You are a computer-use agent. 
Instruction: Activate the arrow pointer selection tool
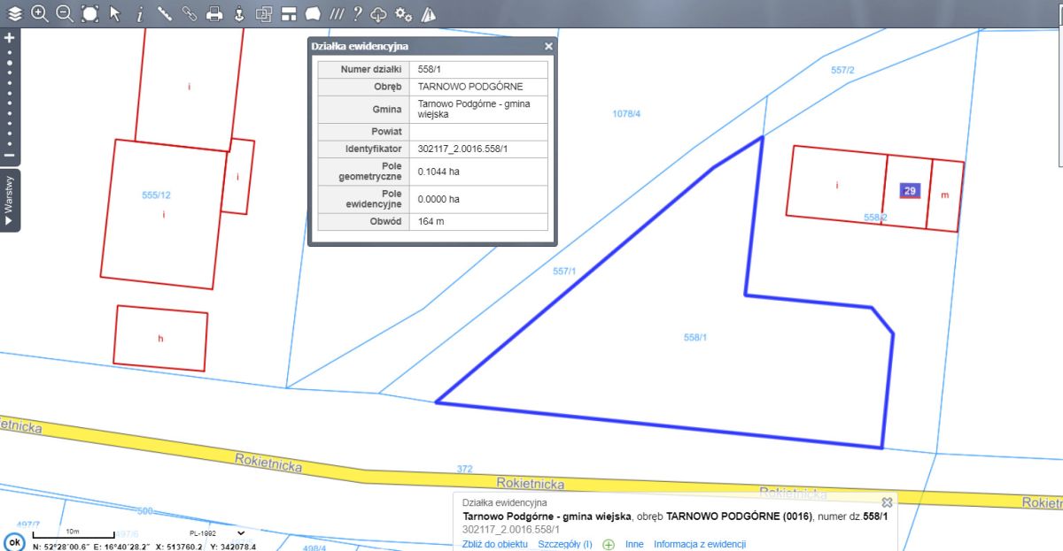(x=115, y=13)
